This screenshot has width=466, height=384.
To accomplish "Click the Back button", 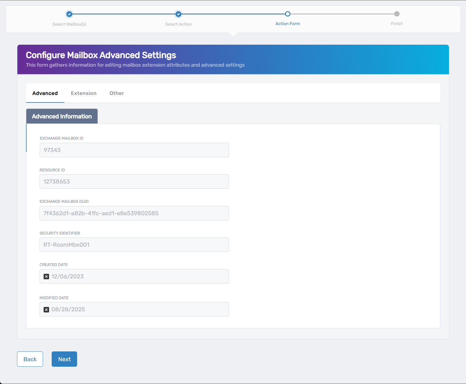I will pyautogui.click(x=30, y=359).
